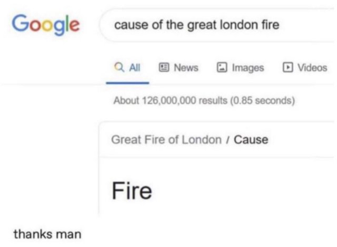Click the "thanks man" caption
This screenshot has height=247, width=337.
47,233
